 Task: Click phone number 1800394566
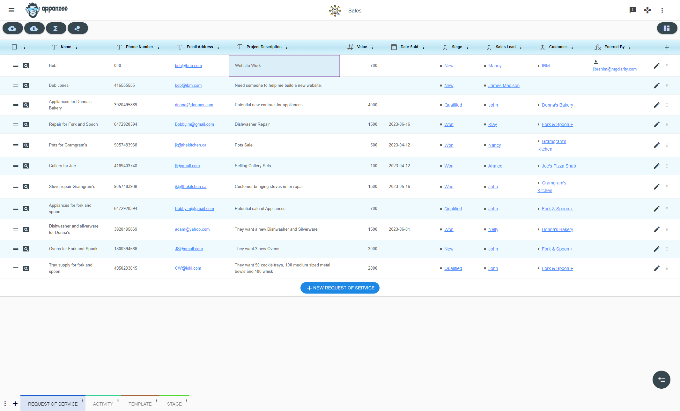(x=126, y=249)
